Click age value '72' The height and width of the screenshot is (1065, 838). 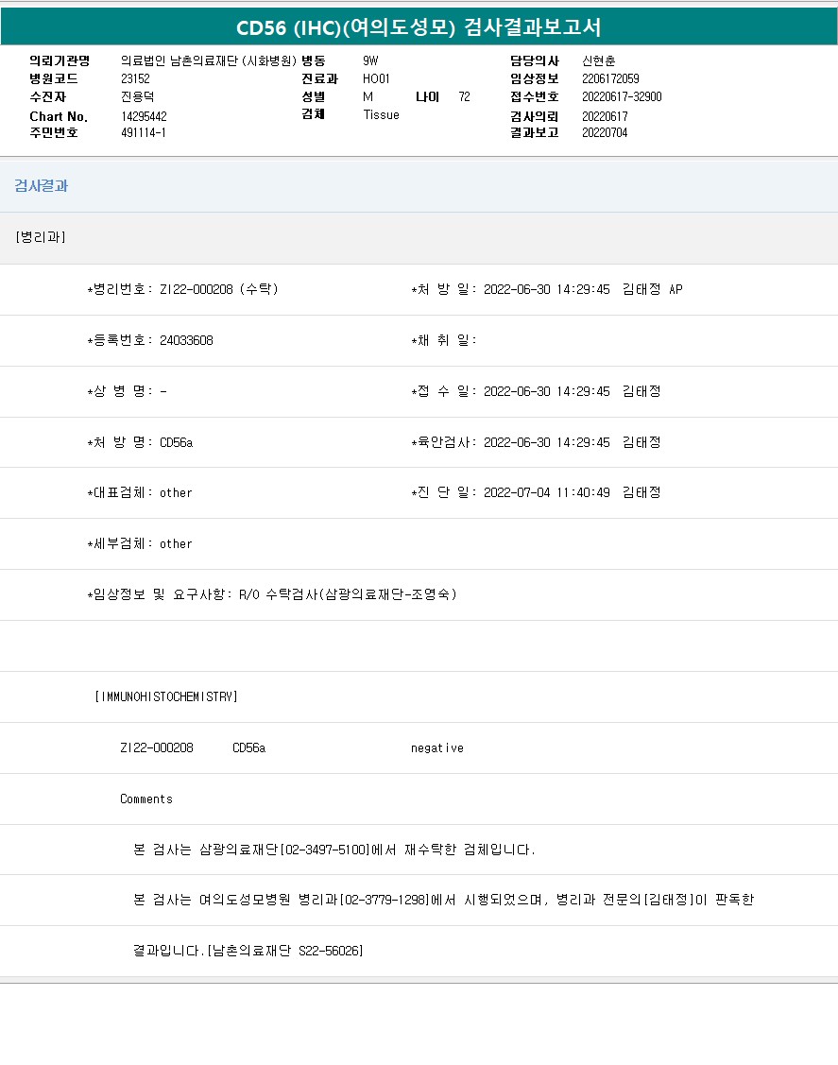click(x=464, y=97)
